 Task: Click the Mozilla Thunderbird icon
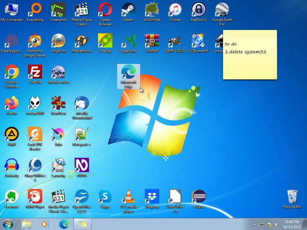coord(82,108)
